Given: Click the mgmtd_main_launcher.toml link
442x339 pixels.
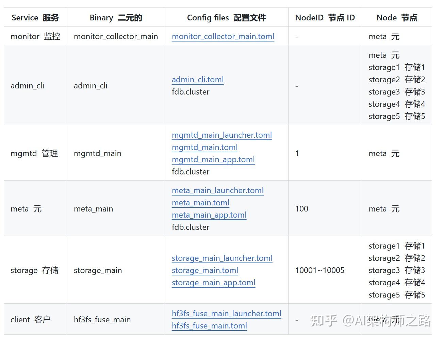Looking at the screenshot, I should tap(222, 135).
